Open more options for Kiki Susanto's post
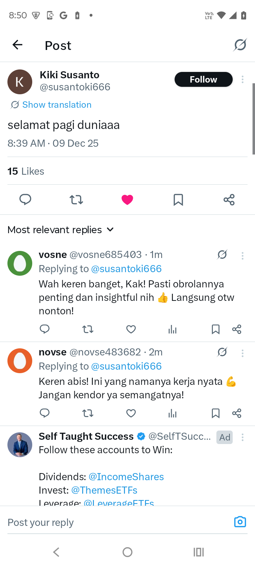The image size is (255, 567). [x=243, y=79]
